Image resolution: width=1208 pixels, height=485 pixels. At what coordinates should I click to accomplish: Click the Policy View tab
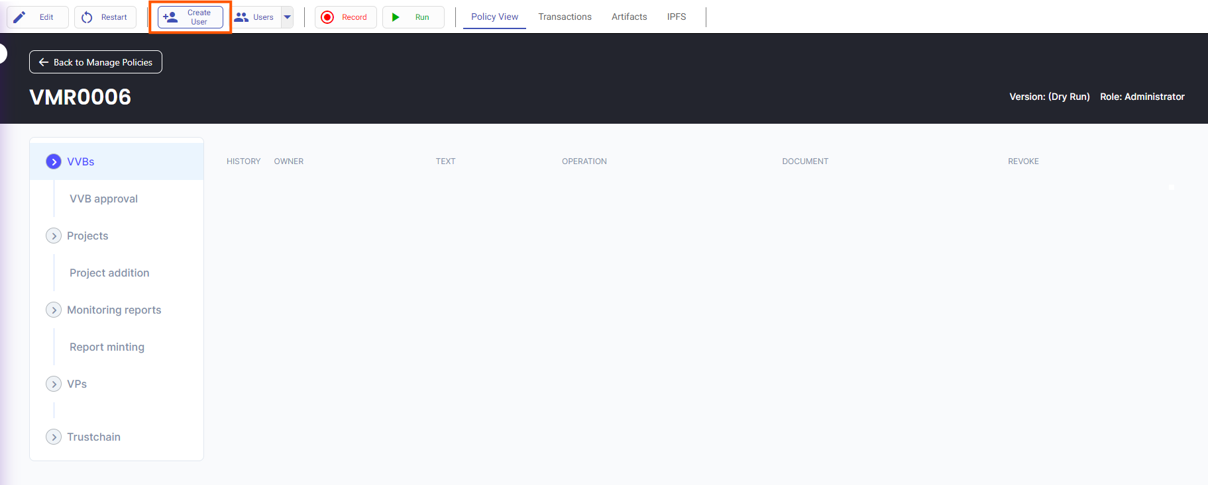tap(494, 17)
